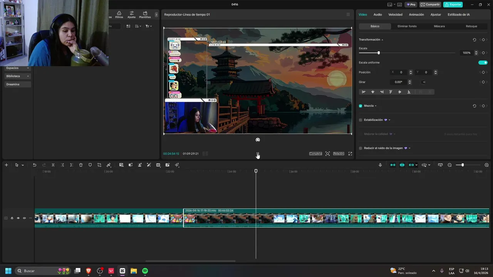Image resolution: width=493 pixels, height=277 pixels.
Task: Click the audio waveform separation icon
Action: [x=177, y=165]
